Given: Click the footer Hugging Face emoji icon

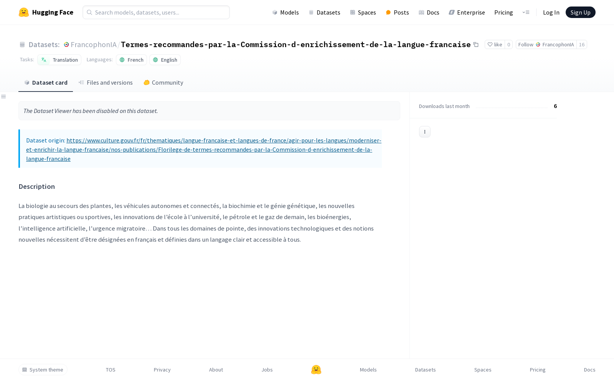Looking at the screenshot, I should tap(316, 370).
